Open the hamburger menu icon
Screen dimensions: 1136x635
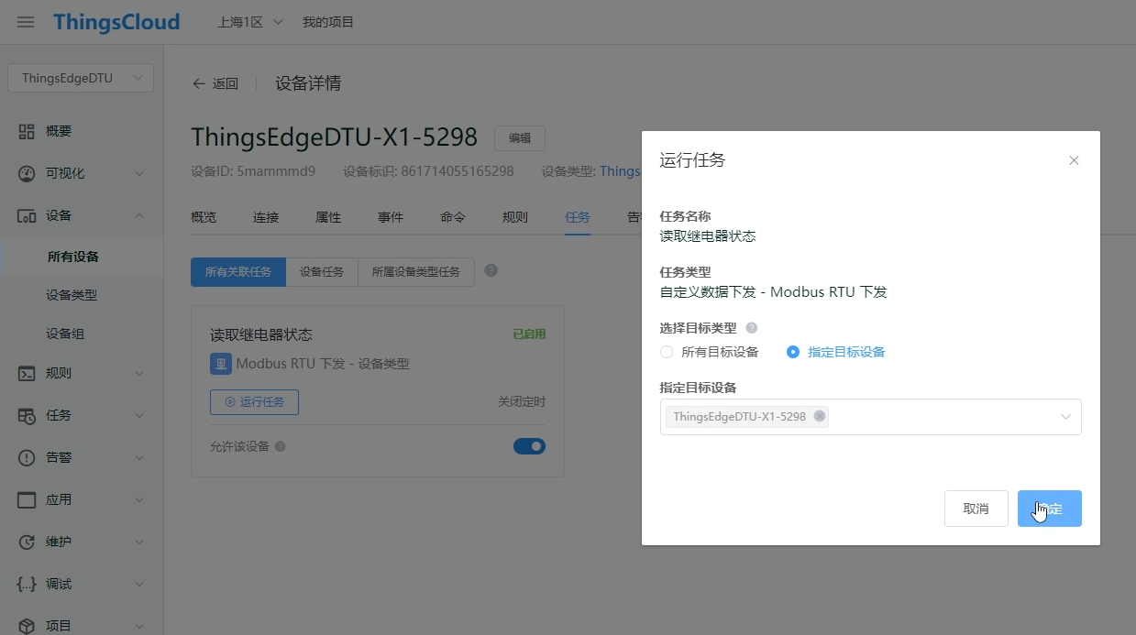pos(26,22)
